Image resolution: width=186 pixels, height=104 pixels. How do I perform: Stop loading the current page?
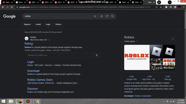tap(12, 7)
